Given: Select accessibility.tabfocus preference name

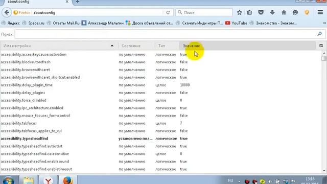Looking at the screenshot, I should coord(19,123).
